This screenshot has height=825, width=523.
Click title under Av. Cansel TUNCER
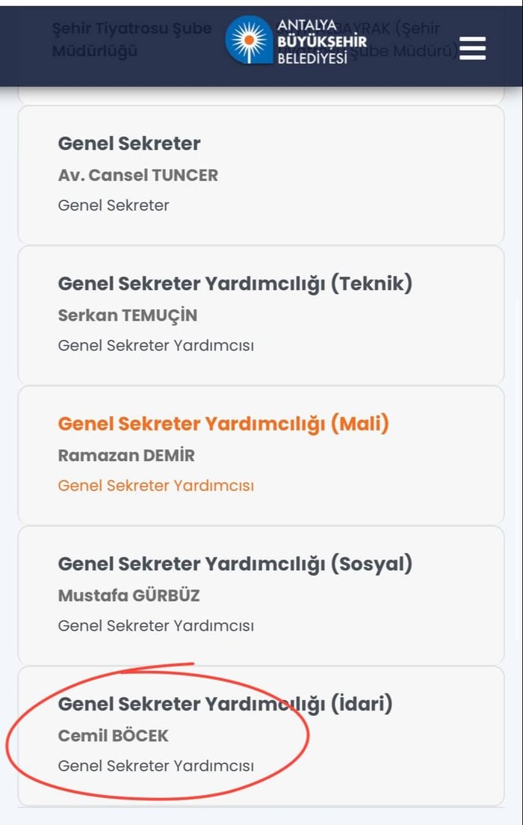coord(114,206)
